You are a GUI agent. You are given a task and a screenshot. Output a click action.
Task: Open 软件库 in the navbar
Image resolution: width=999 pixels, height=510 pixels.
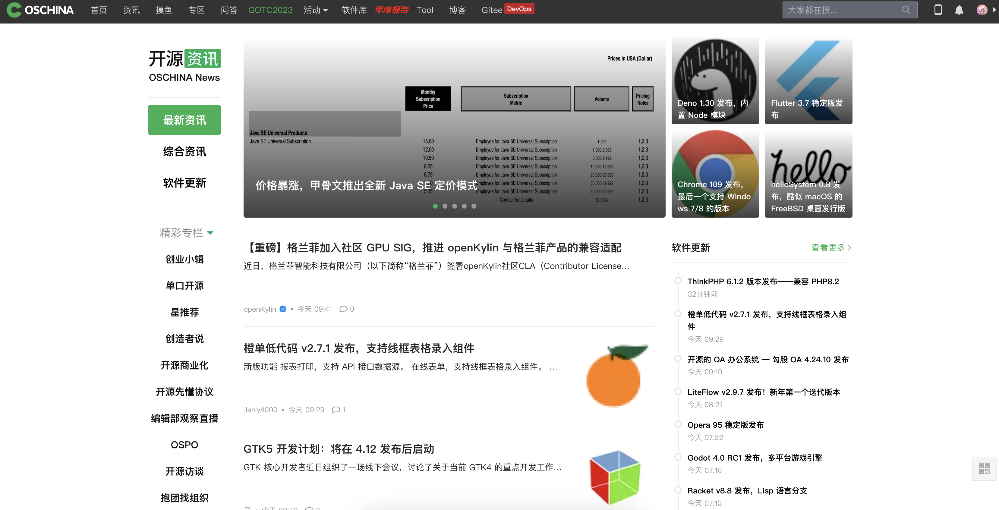pos(354,10)
